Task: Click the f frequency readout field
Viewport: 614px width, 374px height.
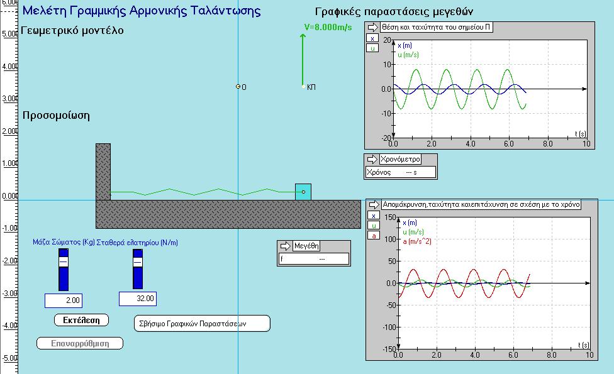Action: pyautogui.click(x=314, y=258)
